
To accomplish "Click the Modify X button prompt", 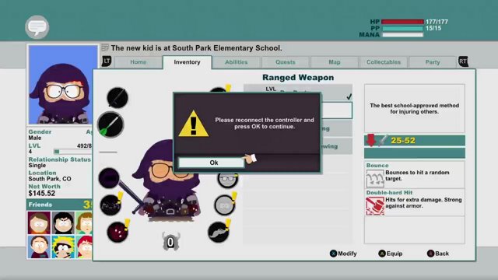I will tap(343, 254).
